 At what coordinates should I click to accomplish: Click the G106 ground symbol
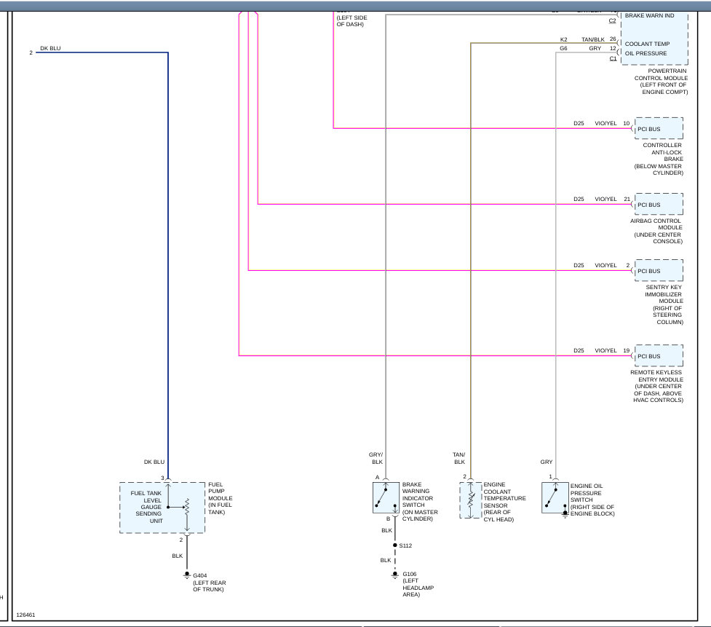tap(395, 575)
